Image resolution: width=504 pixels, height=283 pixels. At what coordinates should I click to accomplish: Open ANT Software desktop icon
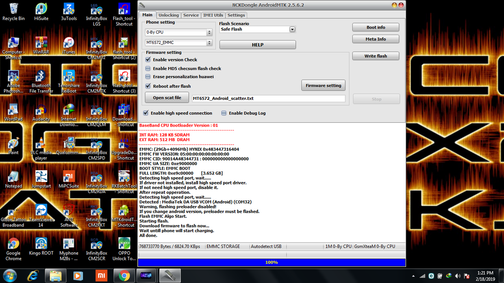69,216
